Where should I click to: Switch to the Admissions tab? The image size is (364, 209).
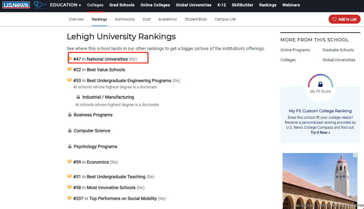[125, 19]
